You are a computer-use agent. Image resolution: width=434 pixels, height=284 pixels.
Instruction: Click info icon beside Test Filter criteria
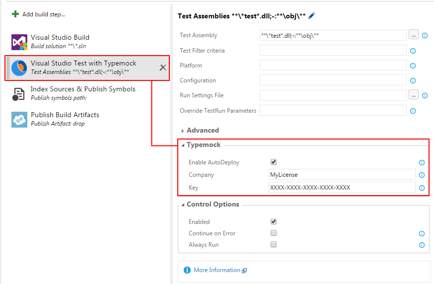[413, 51]
